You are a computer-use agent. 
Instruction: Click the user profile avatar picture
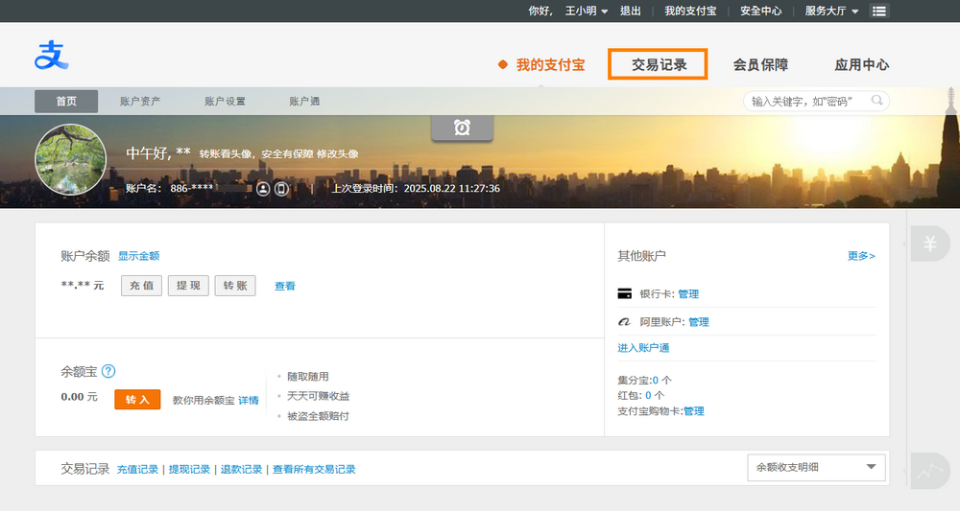click(x=70, y=159)
